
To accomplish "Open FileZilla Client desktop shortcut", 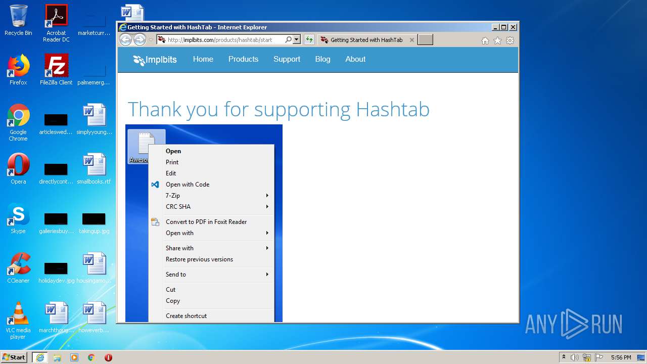I will coord(56,70).
